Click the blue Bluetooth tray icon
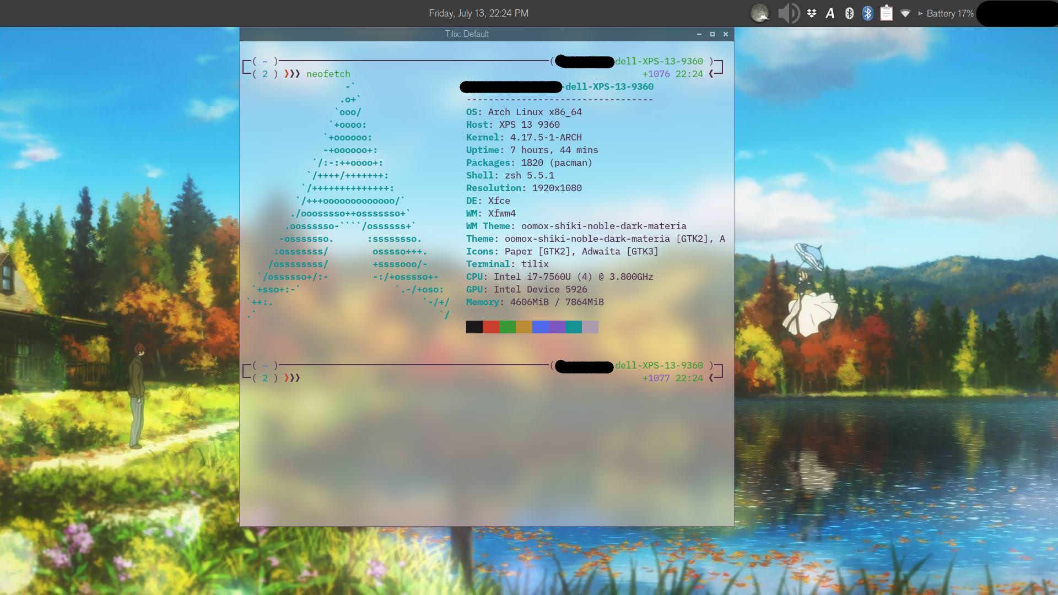 [867, 13]
